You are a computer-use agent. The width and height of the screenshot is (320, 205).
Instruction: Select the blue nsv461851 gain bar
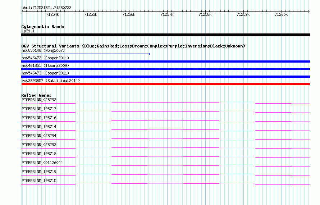tap(165, 69)
